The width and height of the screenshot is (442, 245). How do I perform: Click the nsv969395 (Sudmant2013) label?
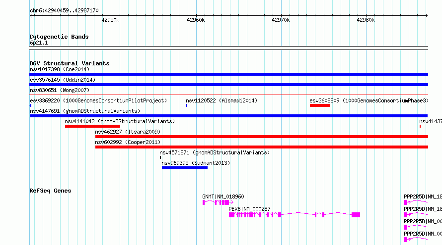coord(196,163)
